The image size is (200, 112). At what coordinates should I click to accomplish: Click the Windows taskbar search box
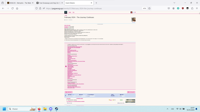pyautogui.click(x=22, y=109)
